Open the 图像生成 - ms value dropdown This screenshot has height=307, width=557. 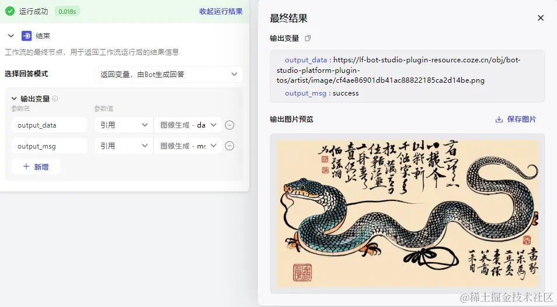(x=188, y=146)
